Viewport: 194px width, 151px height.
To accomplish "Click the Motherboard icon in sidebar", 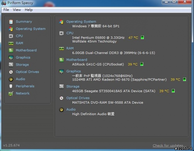I will coord(11,50).
